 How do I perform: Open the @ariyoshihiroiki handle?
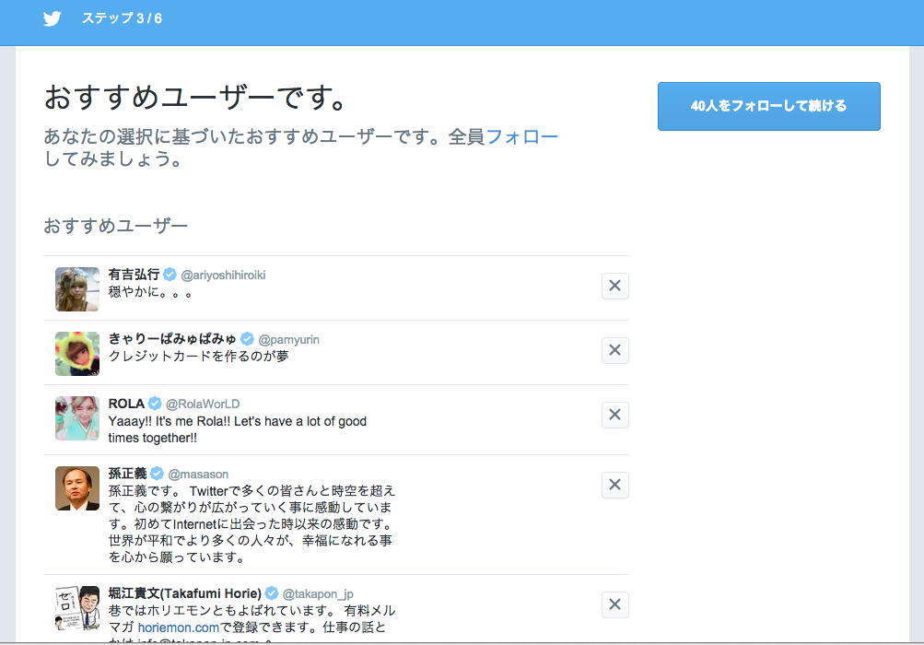coord(223,276)
